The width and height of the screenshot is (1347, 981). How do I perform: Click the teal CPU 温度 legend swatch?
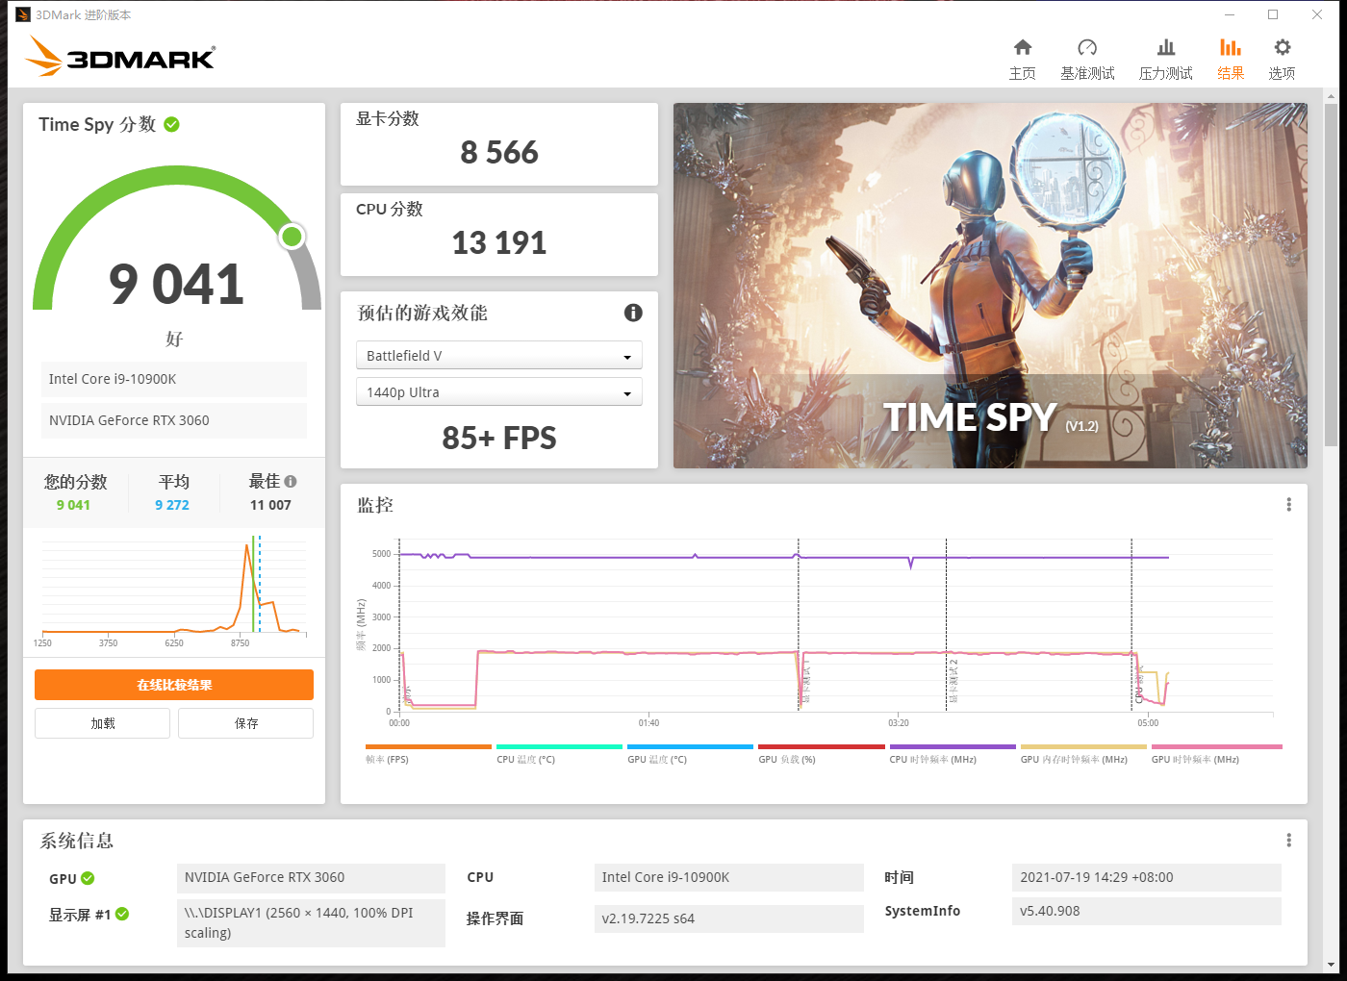559,746
